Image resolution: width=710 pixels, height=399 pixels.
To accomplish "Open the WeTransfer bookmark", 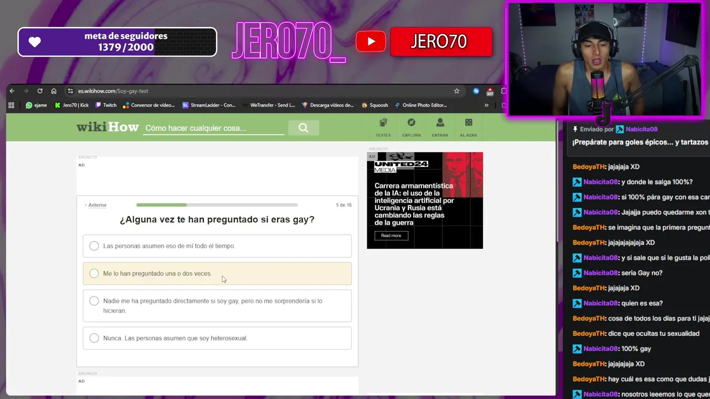I will [268, 105].
